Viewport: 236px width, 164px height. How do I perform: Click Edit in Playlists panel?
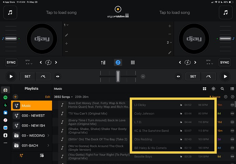[x=48, y=97]
